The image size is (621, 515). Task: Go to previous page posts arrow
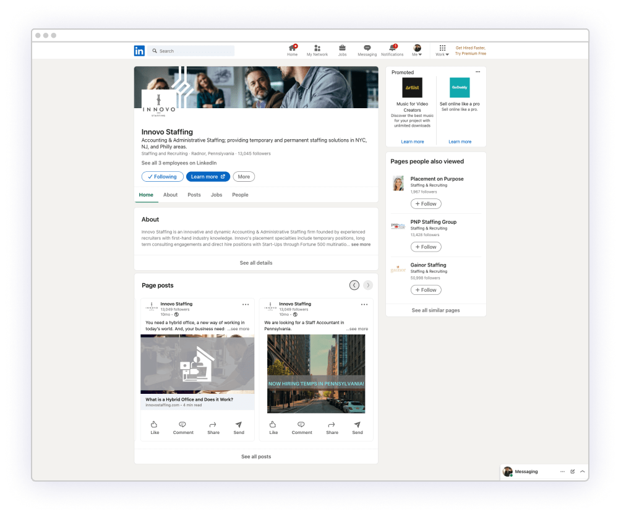click(354, 285)
